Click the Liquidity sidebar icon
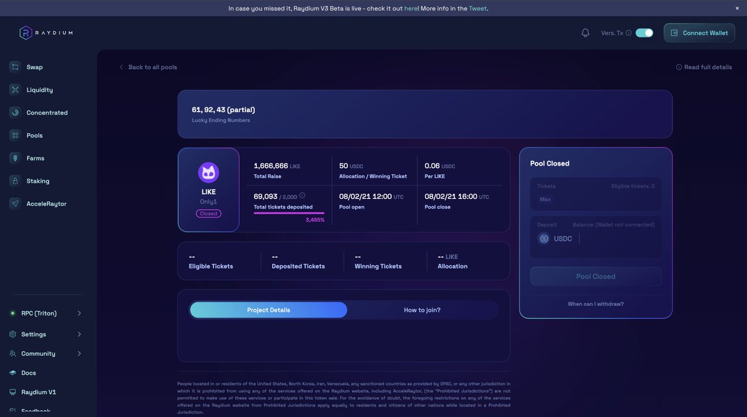 [x=15, y=90]
